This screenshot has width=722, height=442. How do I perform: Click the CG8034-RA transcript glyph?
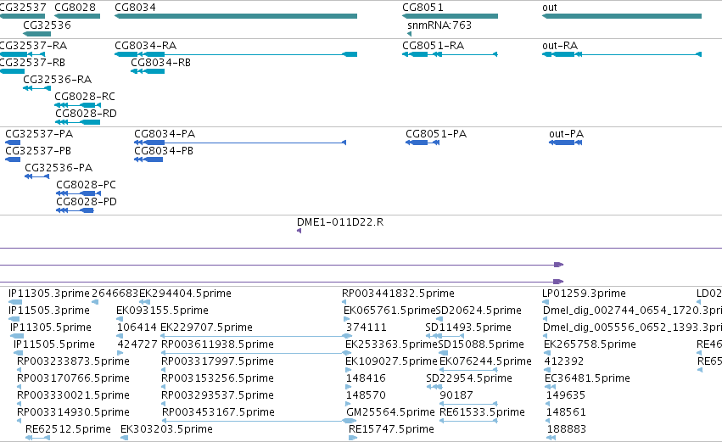(236, 54)
